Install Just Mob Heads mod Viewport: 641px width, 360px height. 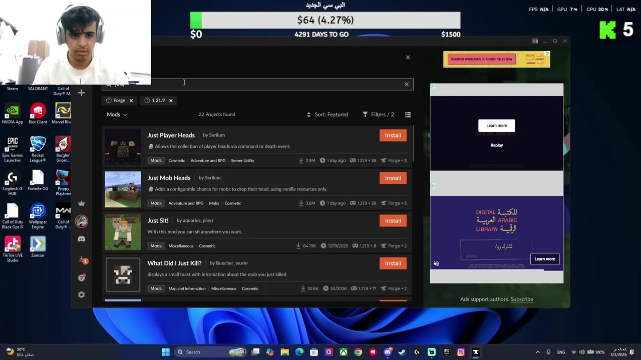click(x=393, y=178)
